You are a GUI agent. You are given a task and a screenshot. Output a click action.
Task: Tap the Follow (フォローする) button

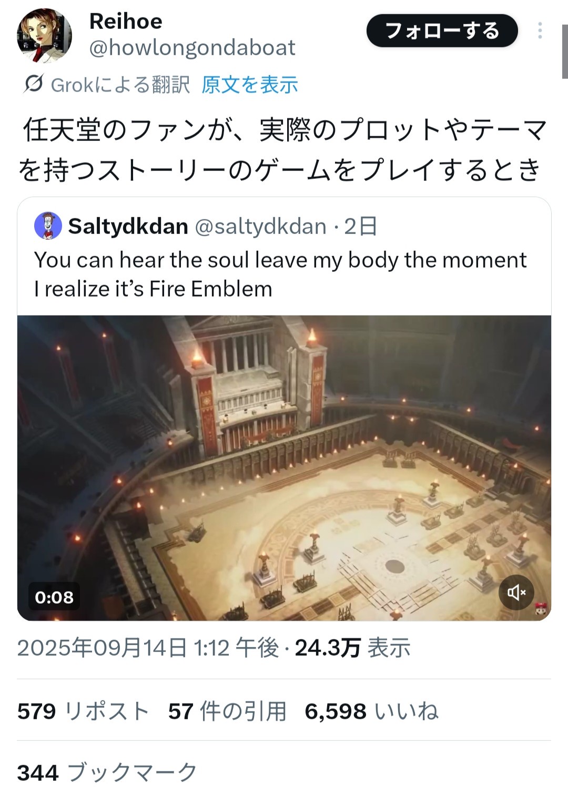442,31
